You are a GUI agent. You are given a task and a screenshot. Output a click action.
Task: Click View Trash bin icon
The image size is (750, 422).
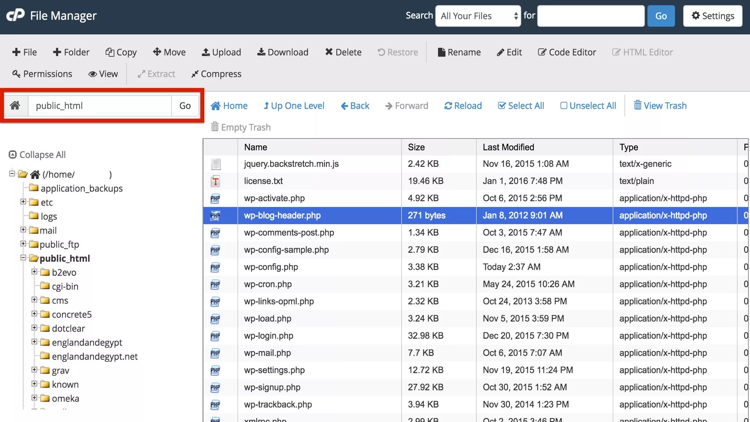click(x=637, y=105)
